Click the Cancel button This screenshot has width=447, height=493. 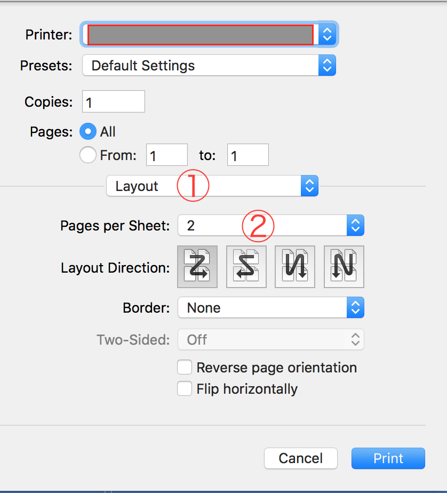(300, 458)
